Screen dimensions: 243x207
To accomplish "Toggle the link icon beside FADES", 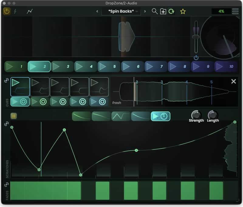I will 6,185.
